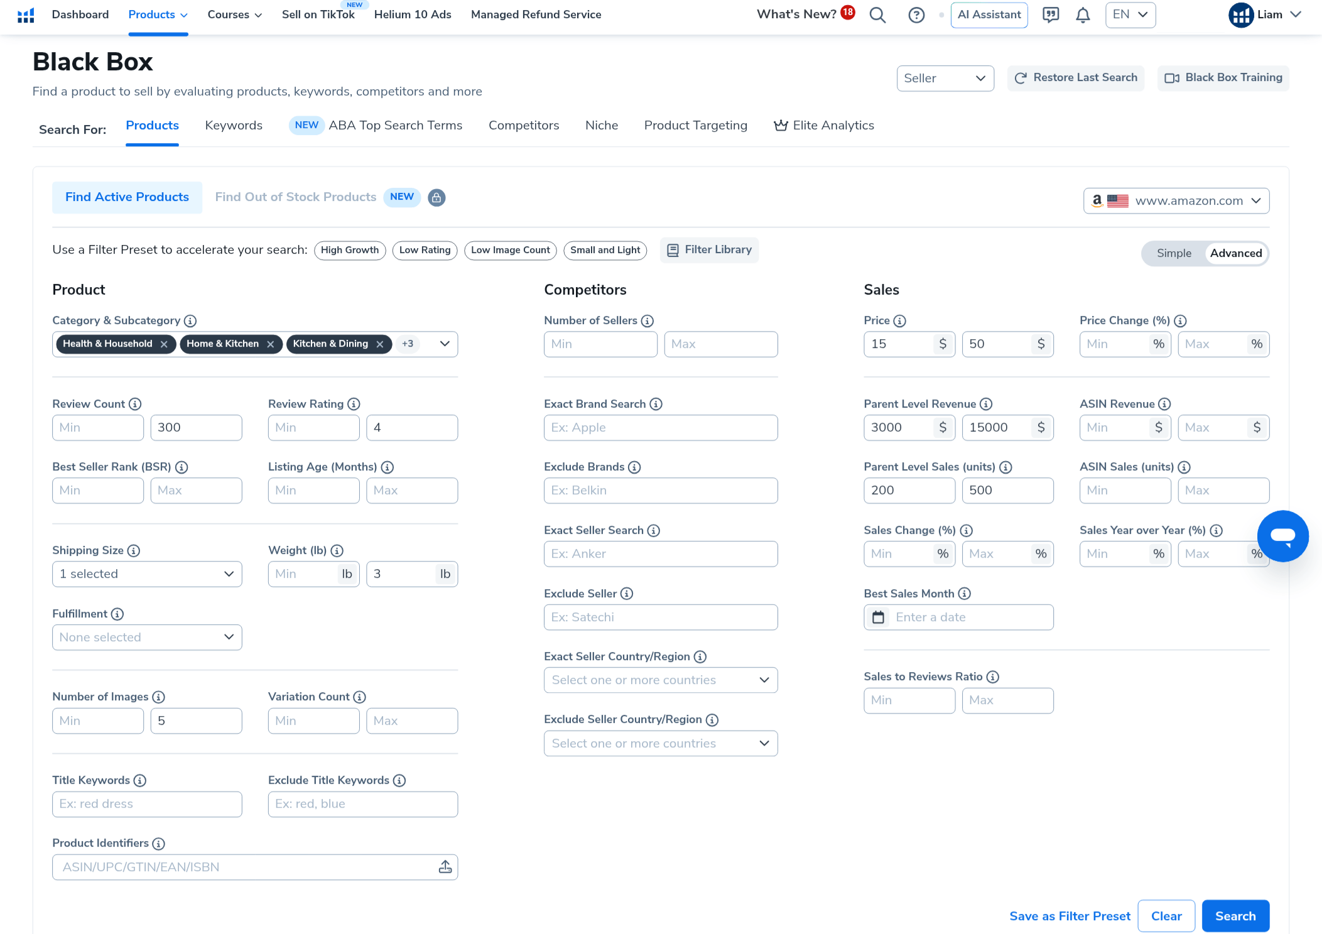The width and height of the screenshot is (1322, 934).
Task: Show info for Exact Brand Search
Action: pos(656,405)
